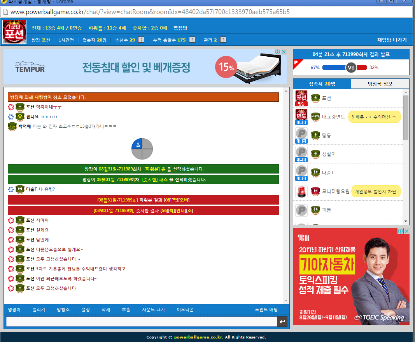Click the 숫자합 결과 [56] result bar
Screen dimensions: 415x342
coord(143,210)
